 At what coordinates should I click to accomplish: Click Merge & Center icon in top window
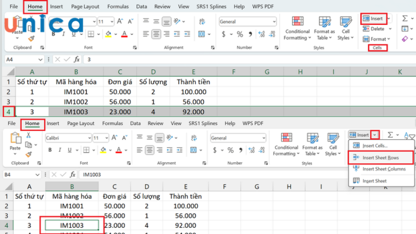202,34
